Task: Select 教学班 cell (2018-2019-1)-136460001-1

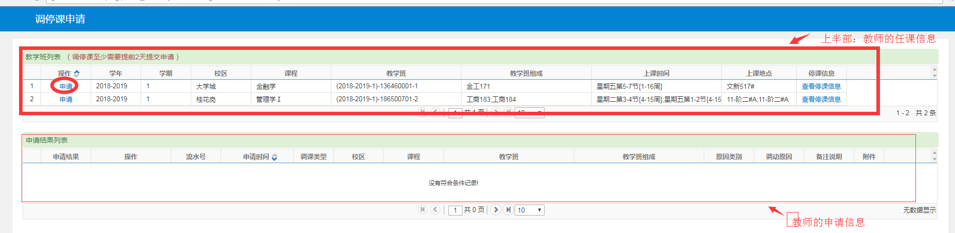Action: (x=377, y=86)
